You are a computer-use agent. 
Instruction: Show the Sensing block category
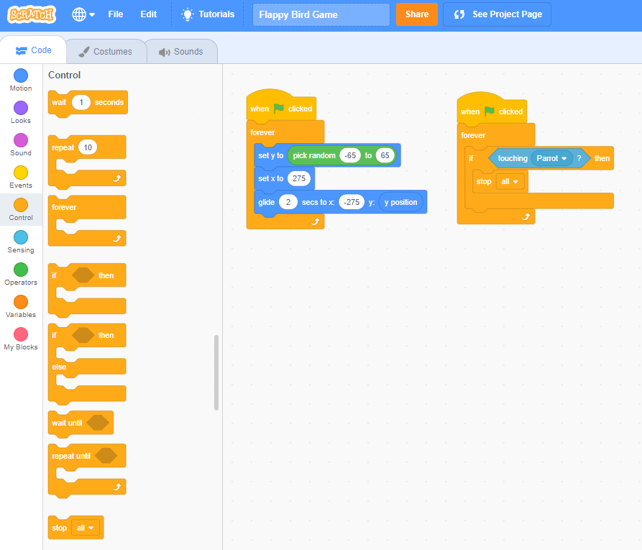[x=21, y=237]
